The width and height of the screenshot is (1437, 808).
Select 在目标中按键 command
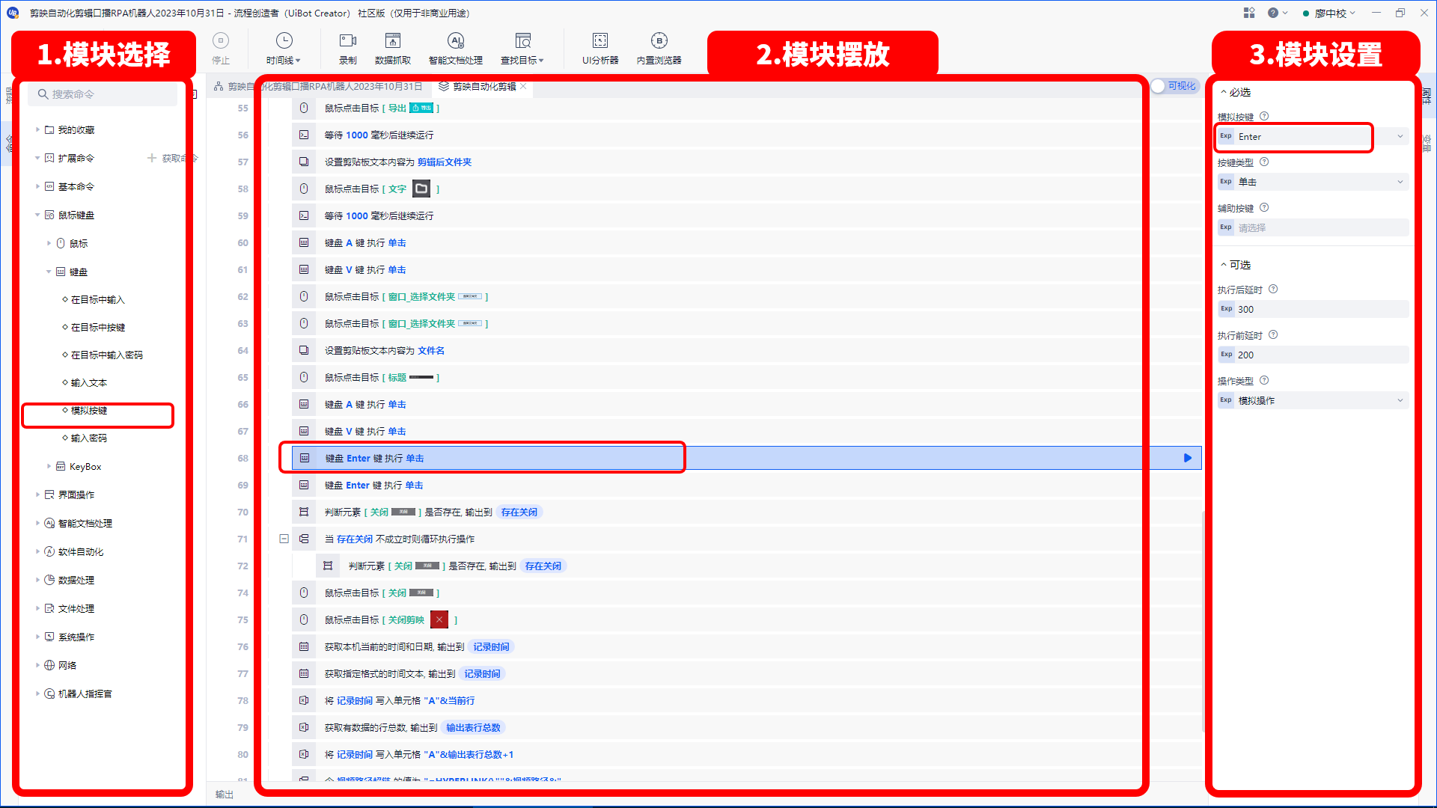(98, 327)
